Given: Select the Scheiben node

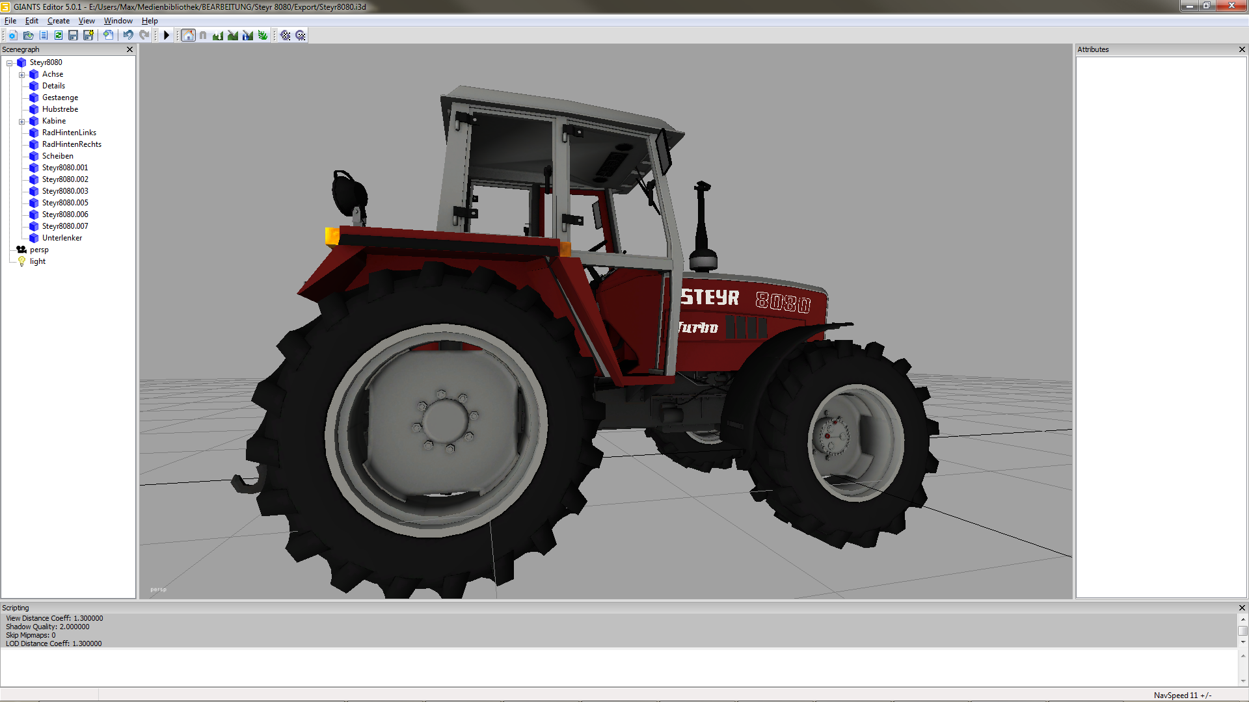Looking at the screenshot, I should tap(58, 156).
